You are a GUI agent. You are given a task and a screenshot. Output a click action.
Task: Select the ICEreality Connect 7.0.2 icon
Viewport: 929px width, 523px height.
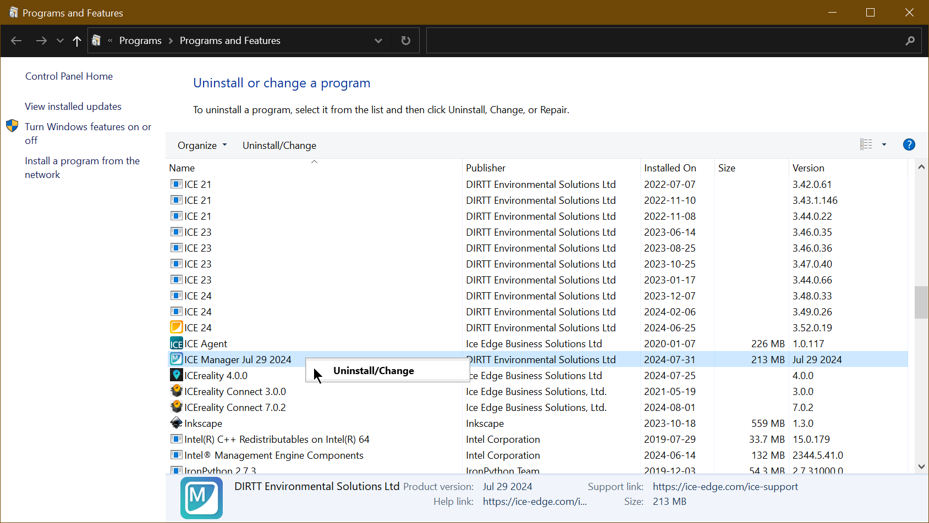click(176, 407)
